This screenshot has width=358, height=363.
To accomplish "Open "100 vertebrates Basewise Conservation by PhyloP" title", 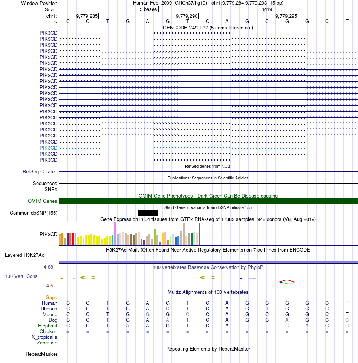I will pyautogui.click(x=208, y=267).
